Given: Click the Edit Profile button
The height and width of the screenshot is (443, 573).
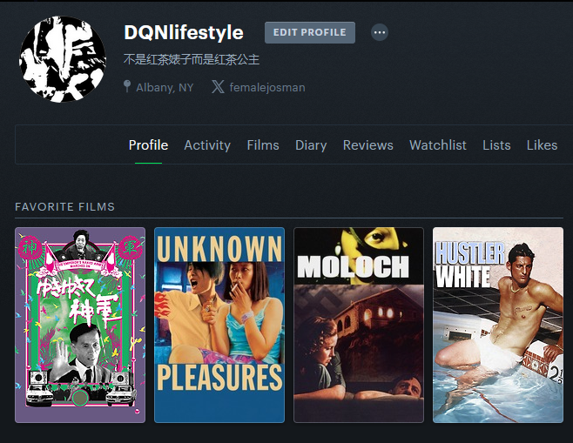Looking at the screenshot, I should click(310, 32).
